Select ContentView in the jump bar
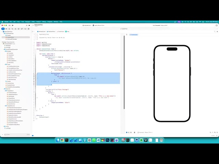Image resolution: width=219 pixels, height=164 pixels. coord(60,31)
